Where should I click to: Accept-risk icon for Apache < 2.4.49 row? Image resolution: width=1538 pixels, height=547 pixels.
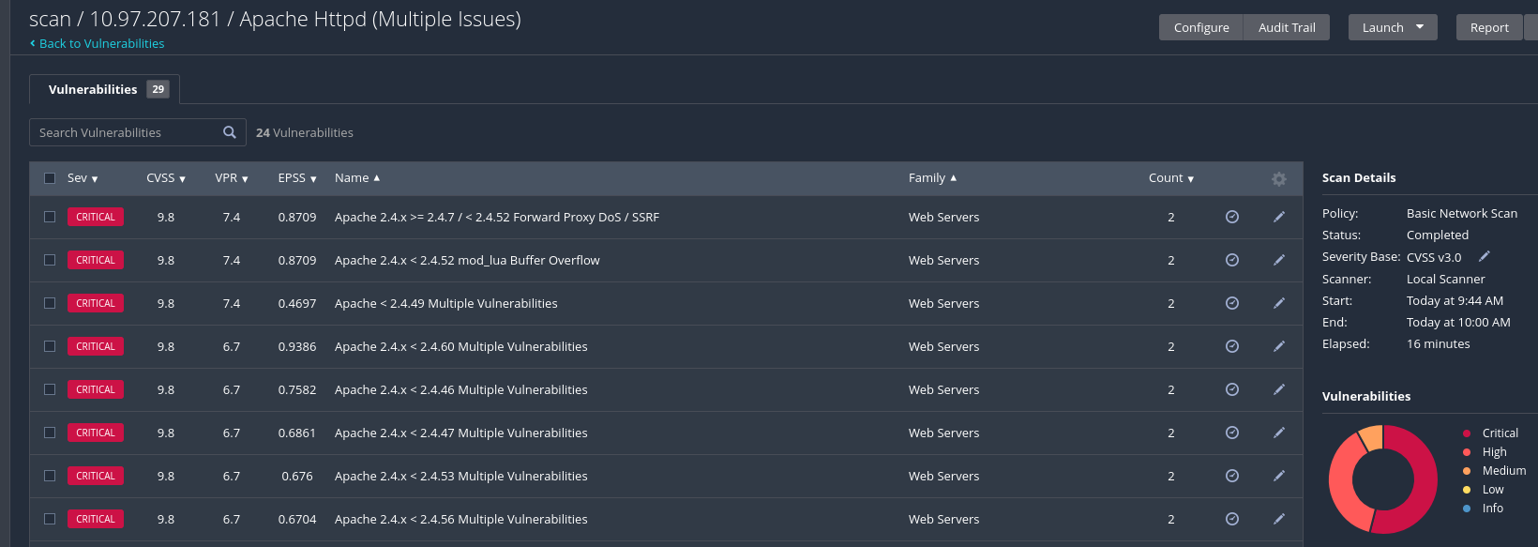coord(1232,303)
